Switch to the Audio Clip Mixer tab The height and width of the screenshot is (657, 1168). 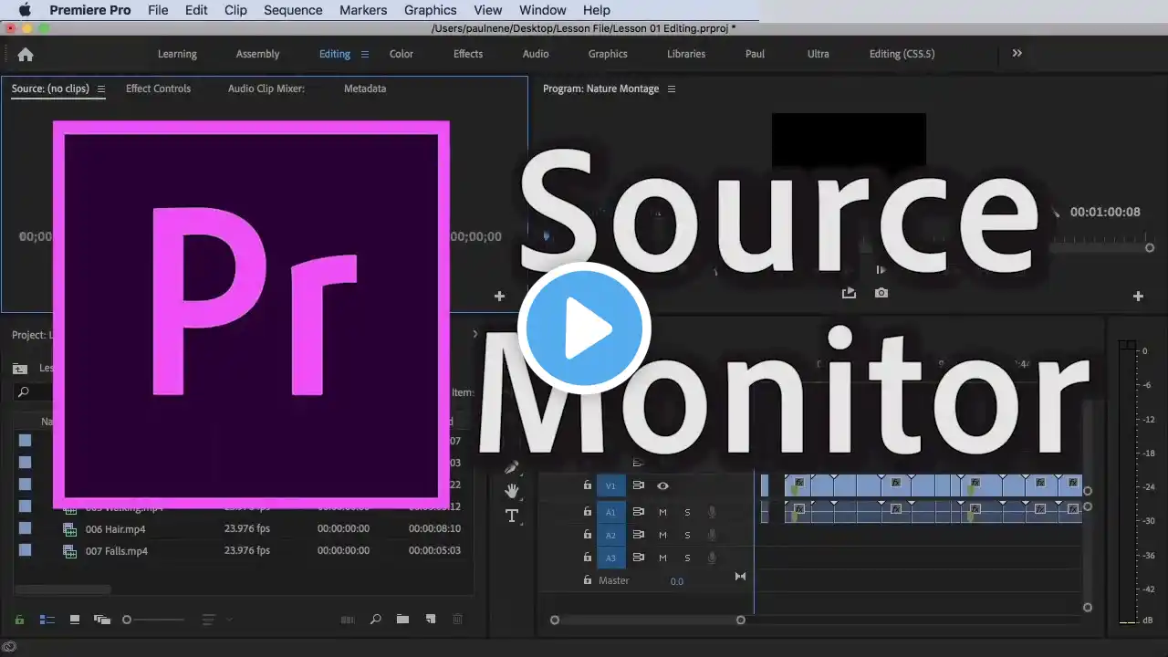click(x=266, y=89)
